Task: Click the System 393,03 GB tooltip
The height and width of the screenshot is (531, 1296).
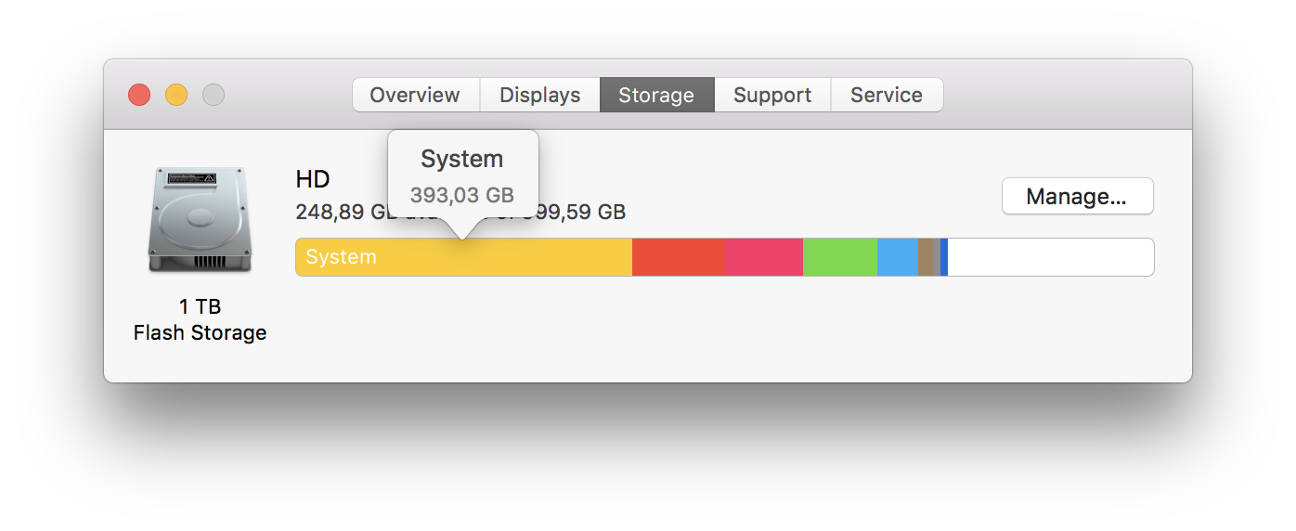Action: pyautogui.click(x=462, y=175)
